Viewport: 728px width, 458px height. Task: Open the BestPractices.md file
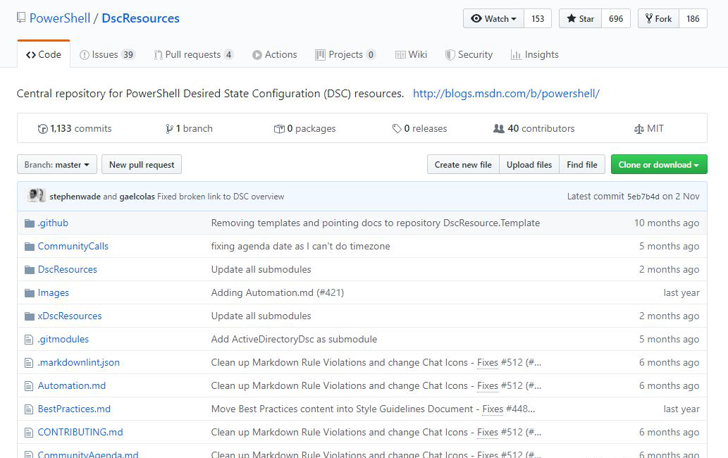(74, 409)
